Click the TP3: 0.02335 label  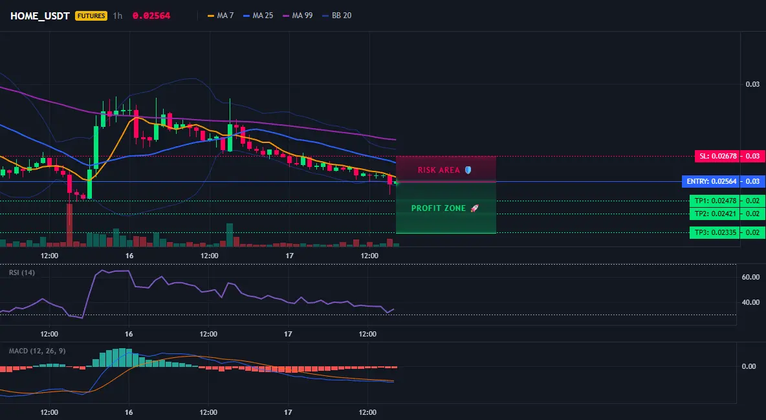pos(715,232)
